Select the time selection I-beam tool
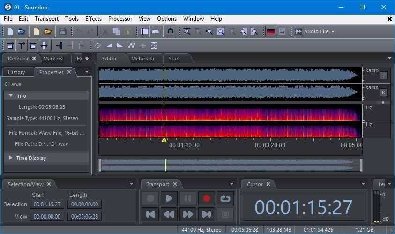 click(x=144, y=31)
